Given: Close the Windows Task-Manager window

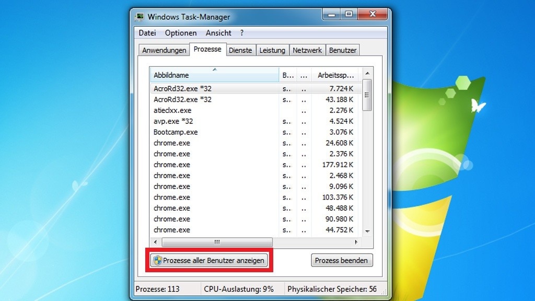Looking at the screenshot, I should click(x=373, y=14).
